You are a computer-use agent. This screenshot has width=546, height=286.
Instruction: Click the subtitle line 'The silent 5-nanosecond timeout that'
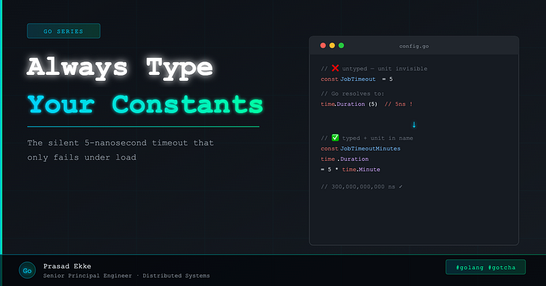coord(121,143)
